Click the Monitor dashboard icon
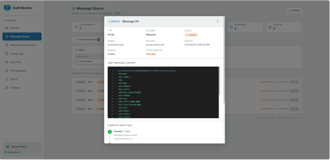The width and height of the screenshot is (330, 160). coord(7,28)
